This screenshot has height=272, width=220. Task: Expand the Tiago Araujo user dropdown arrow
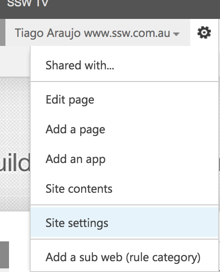point(176,34)
